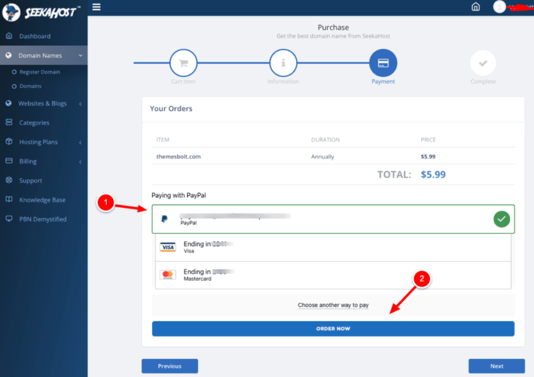Click the themesbolt.com item name
Screen dimensions: 534x377
[x=178, y=156]
